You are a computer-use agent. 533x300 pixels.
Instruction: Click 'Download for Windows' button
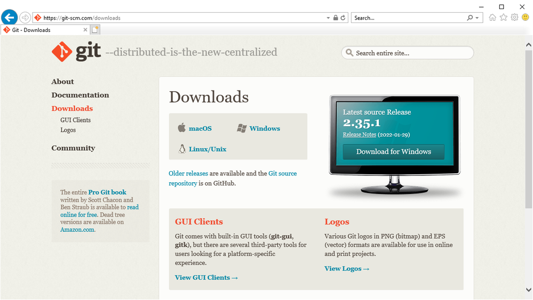[x=393, y=152]
